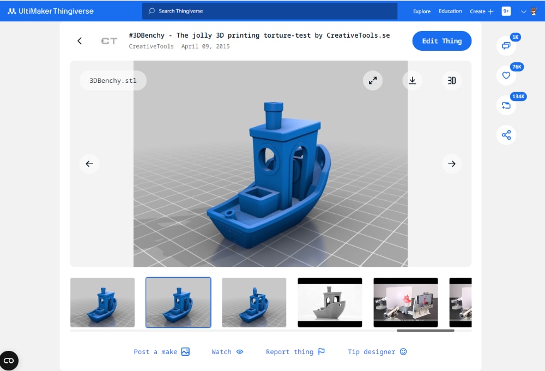Click Post a make link
The width and height of the screenshot is (545, 371).
pos(162,352)
